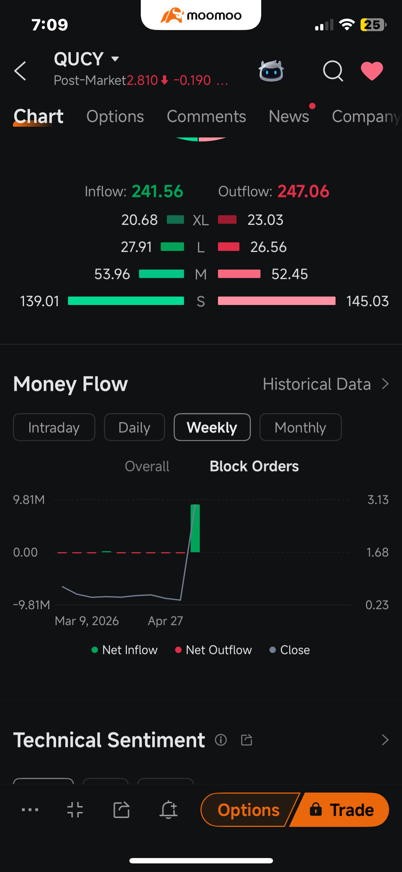Open stock search magnifier icon

click(333, 71)
